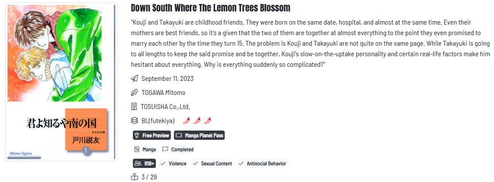Select the Manga Planet Pass badge
Screen dimensions: 494x182
[x=199, y=135]
